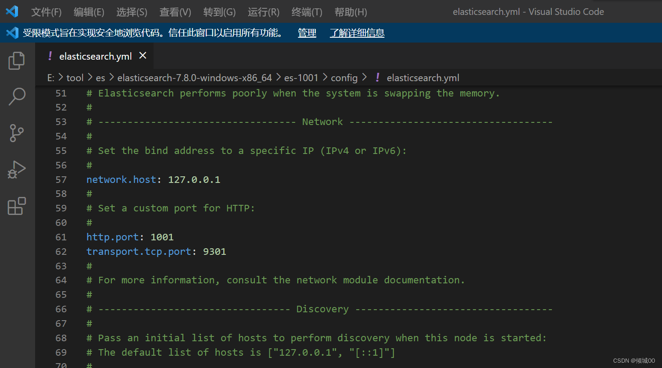
Task: Click the elasticsearch.yml breadcrumb segment
Action: pos(423,78)
